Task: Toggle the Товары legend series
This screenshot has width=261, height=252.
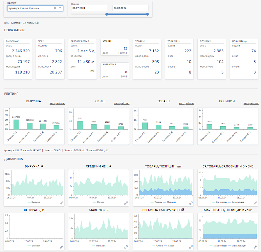Action: (156, 202)
